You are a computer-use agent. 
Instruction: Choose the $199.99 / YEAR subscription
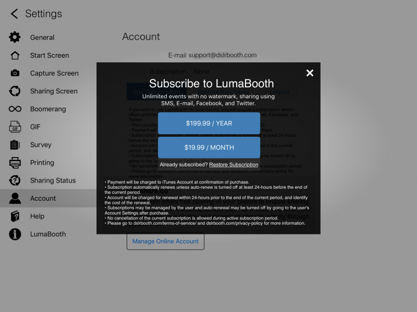[x=209, y=123]
